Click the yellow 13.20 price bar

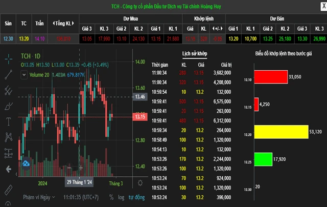point(282,132)
